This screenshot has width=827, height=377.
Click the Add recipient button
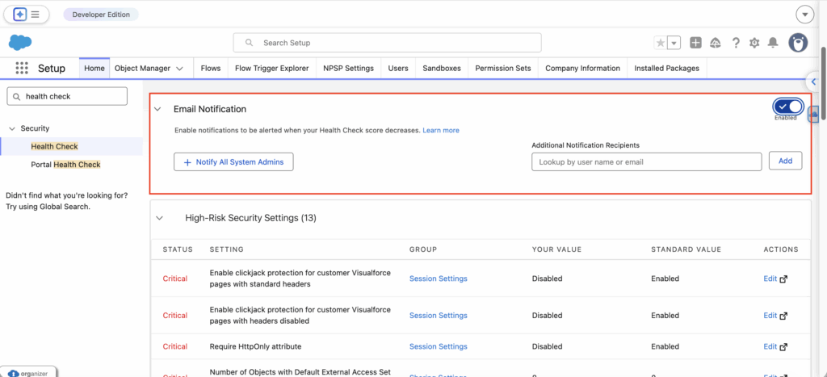[785, 161]
